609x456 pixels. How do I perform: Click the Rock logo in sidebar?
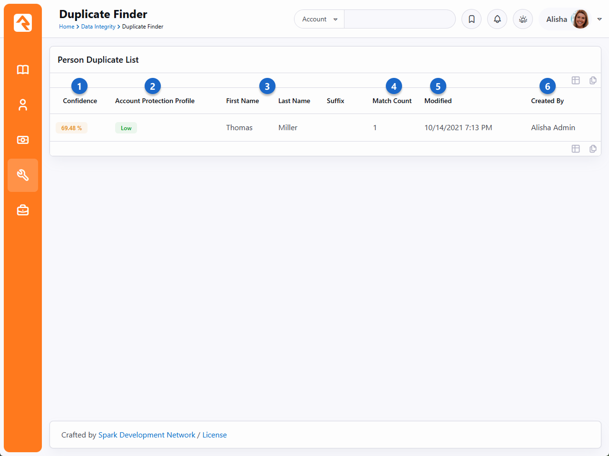click(x=23, y=23)
